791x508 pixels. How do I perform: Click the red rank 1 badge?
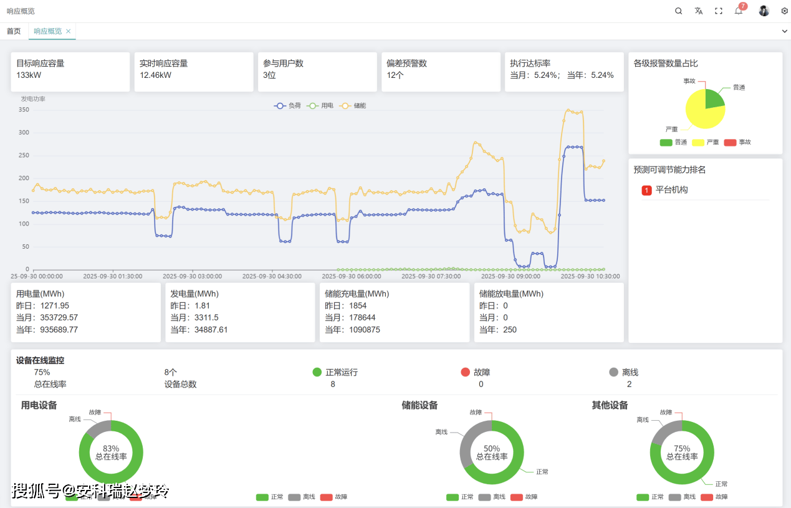(x=646, y=190)
